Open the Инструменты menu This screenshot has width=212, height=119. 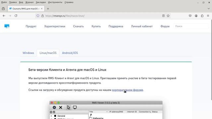point(55,2)
